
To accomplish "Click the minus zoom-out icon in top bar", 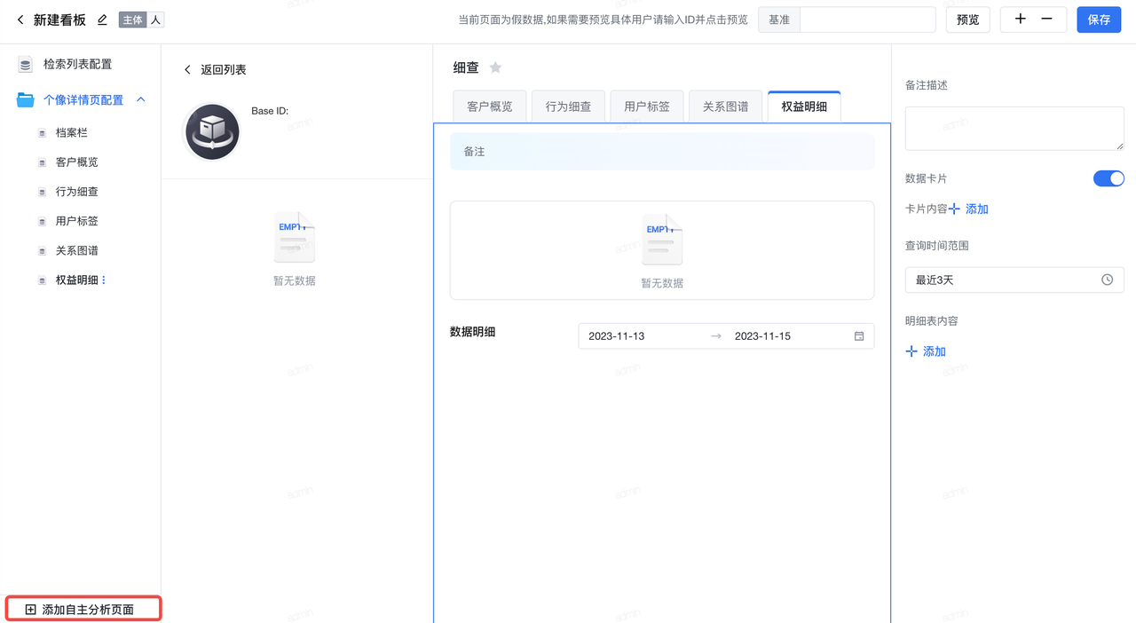I will tap(1047, 19).
